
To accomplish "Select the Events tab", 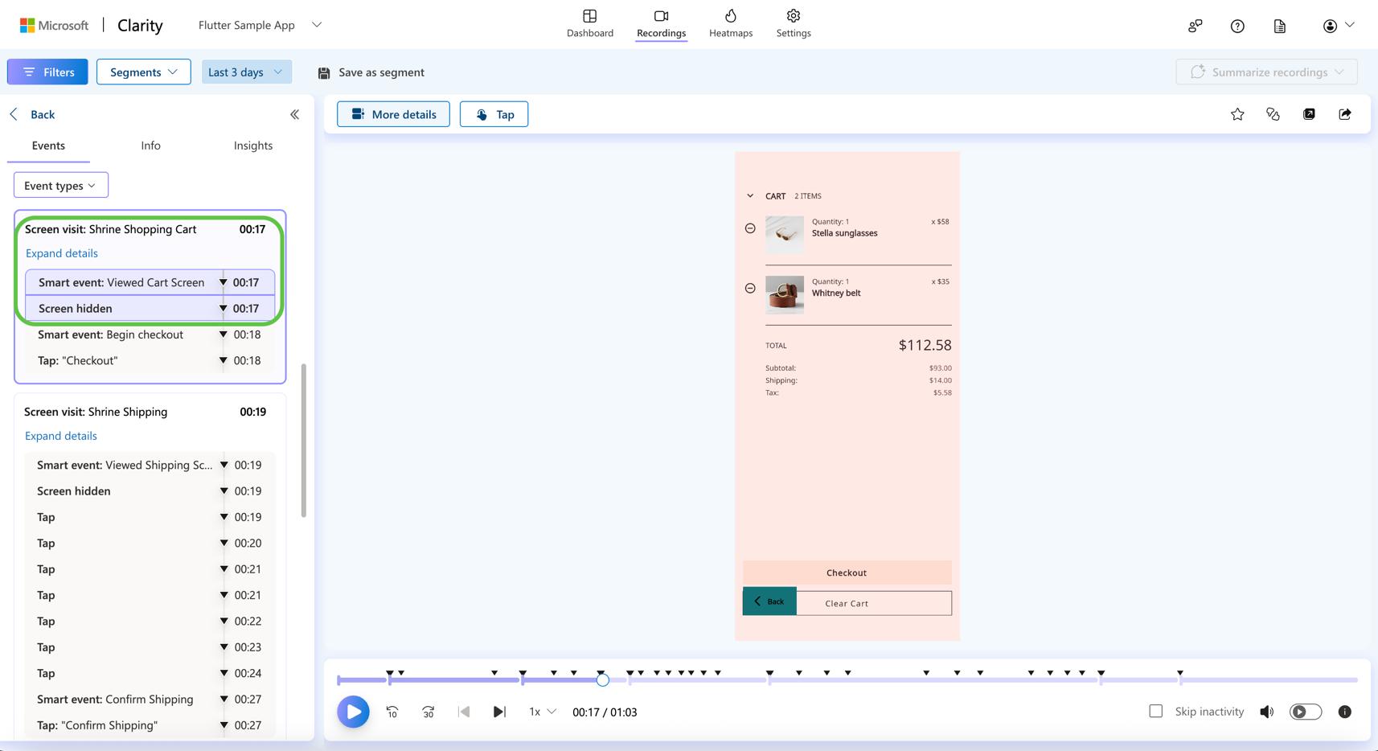I will tap(48, 146).
